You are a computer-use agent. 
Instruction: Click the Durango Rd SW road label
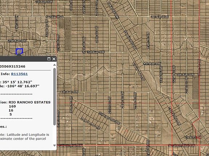tap(110, 118)
